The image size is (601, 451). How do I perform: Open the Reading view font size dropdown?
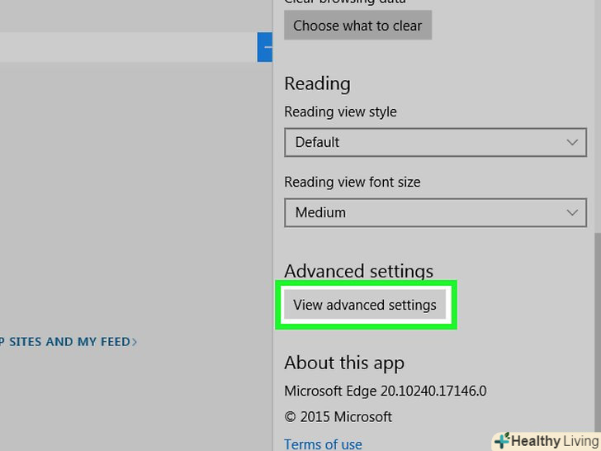435,212
